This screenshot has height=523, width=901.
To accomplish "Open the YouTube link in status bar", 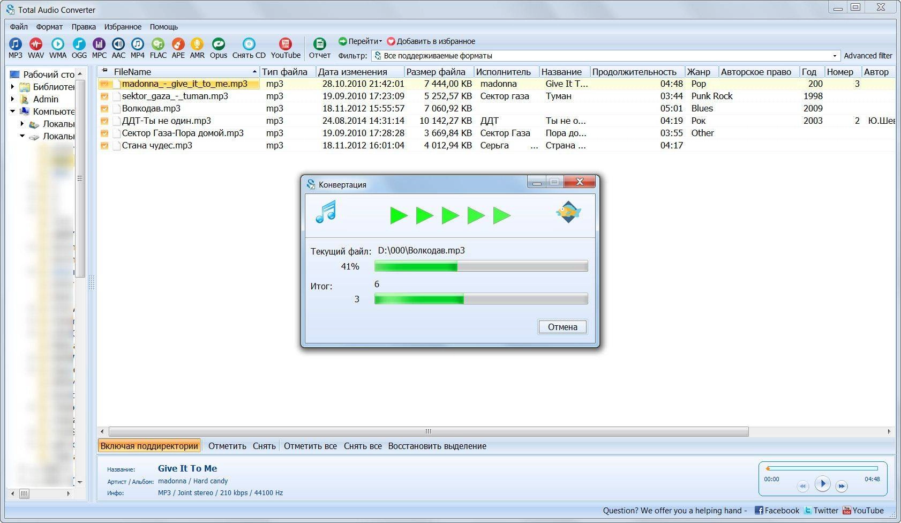I will coord(863,511).
